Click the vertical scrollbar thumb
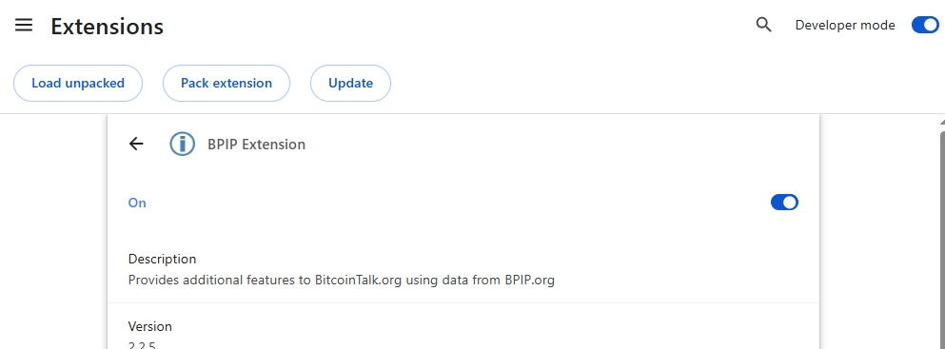945x349 pixels. click(941, 241)
